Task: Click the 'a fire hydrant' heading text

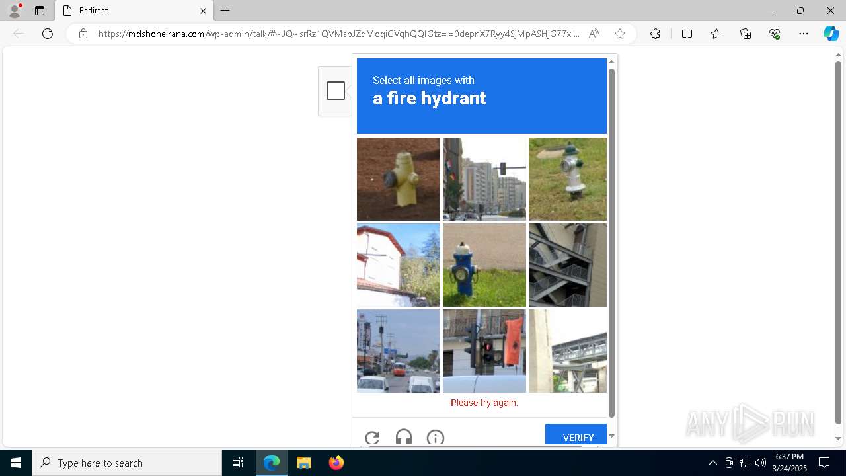Action: 430,99
